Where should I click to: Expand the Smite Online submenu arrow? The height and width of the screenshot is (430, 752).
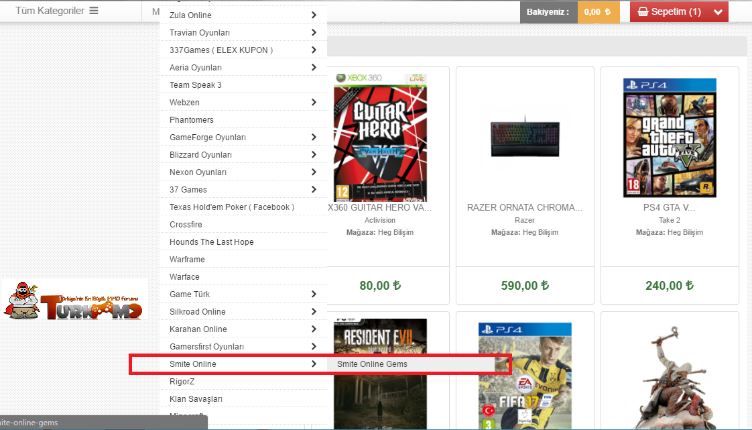314,364
